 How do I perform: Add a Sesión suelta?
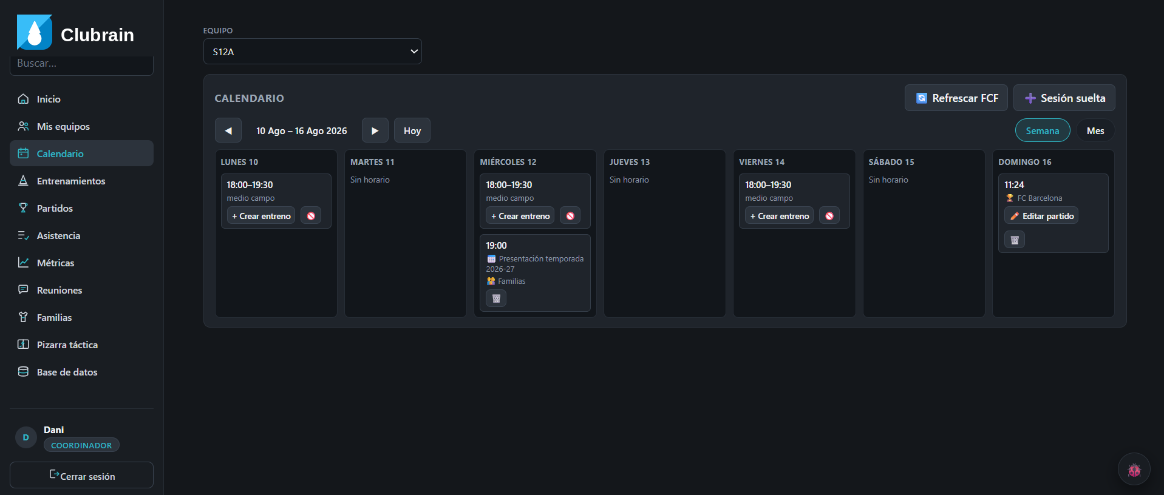tap(1064, 98)
